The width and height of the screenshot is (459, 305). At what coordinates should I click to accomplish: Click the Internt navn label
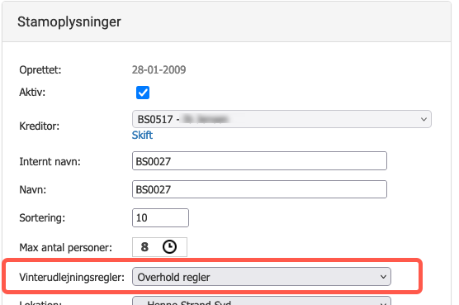point(50,161)
